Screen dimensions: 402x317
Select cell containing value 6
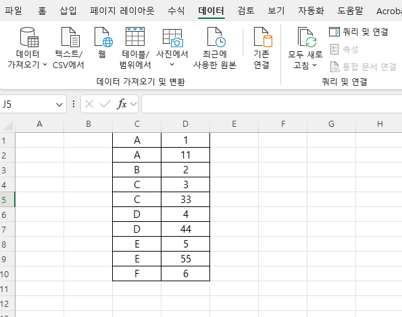click(185, 274)
